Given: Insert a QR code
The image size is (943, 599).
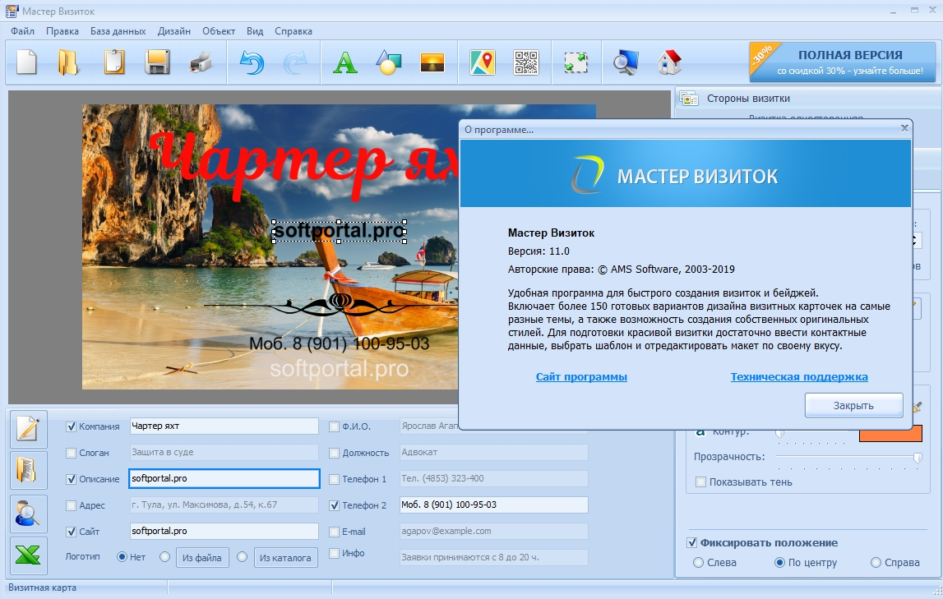Looking at the screenshot, I should pos(526,62).
